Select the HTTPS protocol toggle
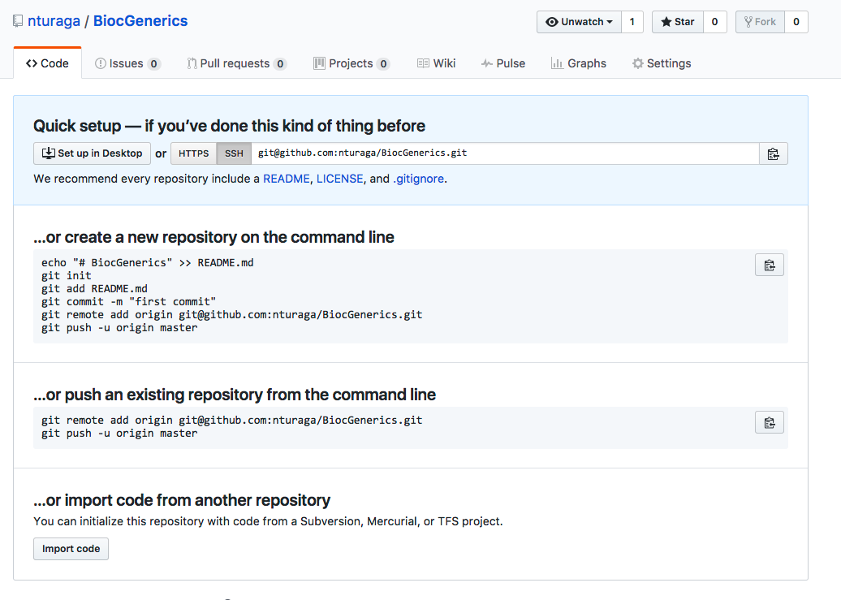 tap(194, 153)
